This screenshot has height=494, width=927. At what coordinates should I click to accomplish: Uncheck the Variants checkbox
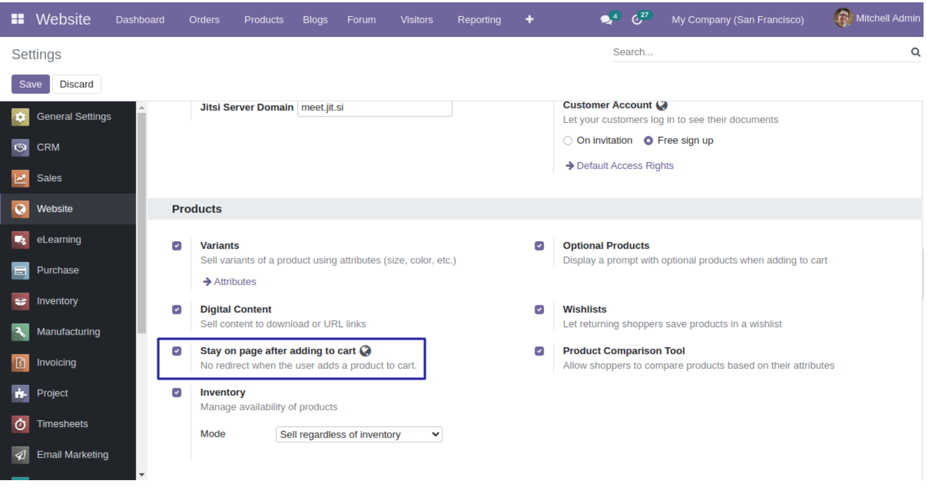point(177,246)
